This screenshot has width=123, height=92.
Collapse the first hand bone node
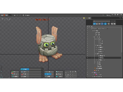[x=96, y=45]
